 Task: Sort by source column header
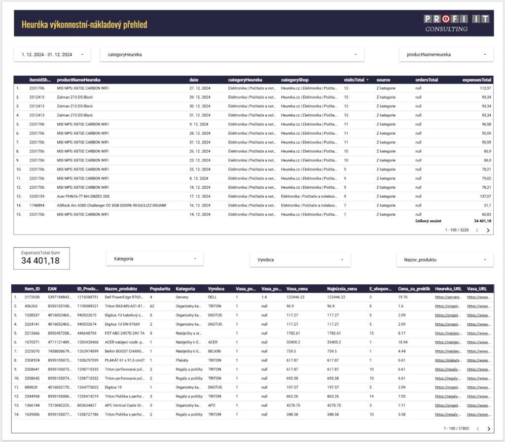point(383,80)
